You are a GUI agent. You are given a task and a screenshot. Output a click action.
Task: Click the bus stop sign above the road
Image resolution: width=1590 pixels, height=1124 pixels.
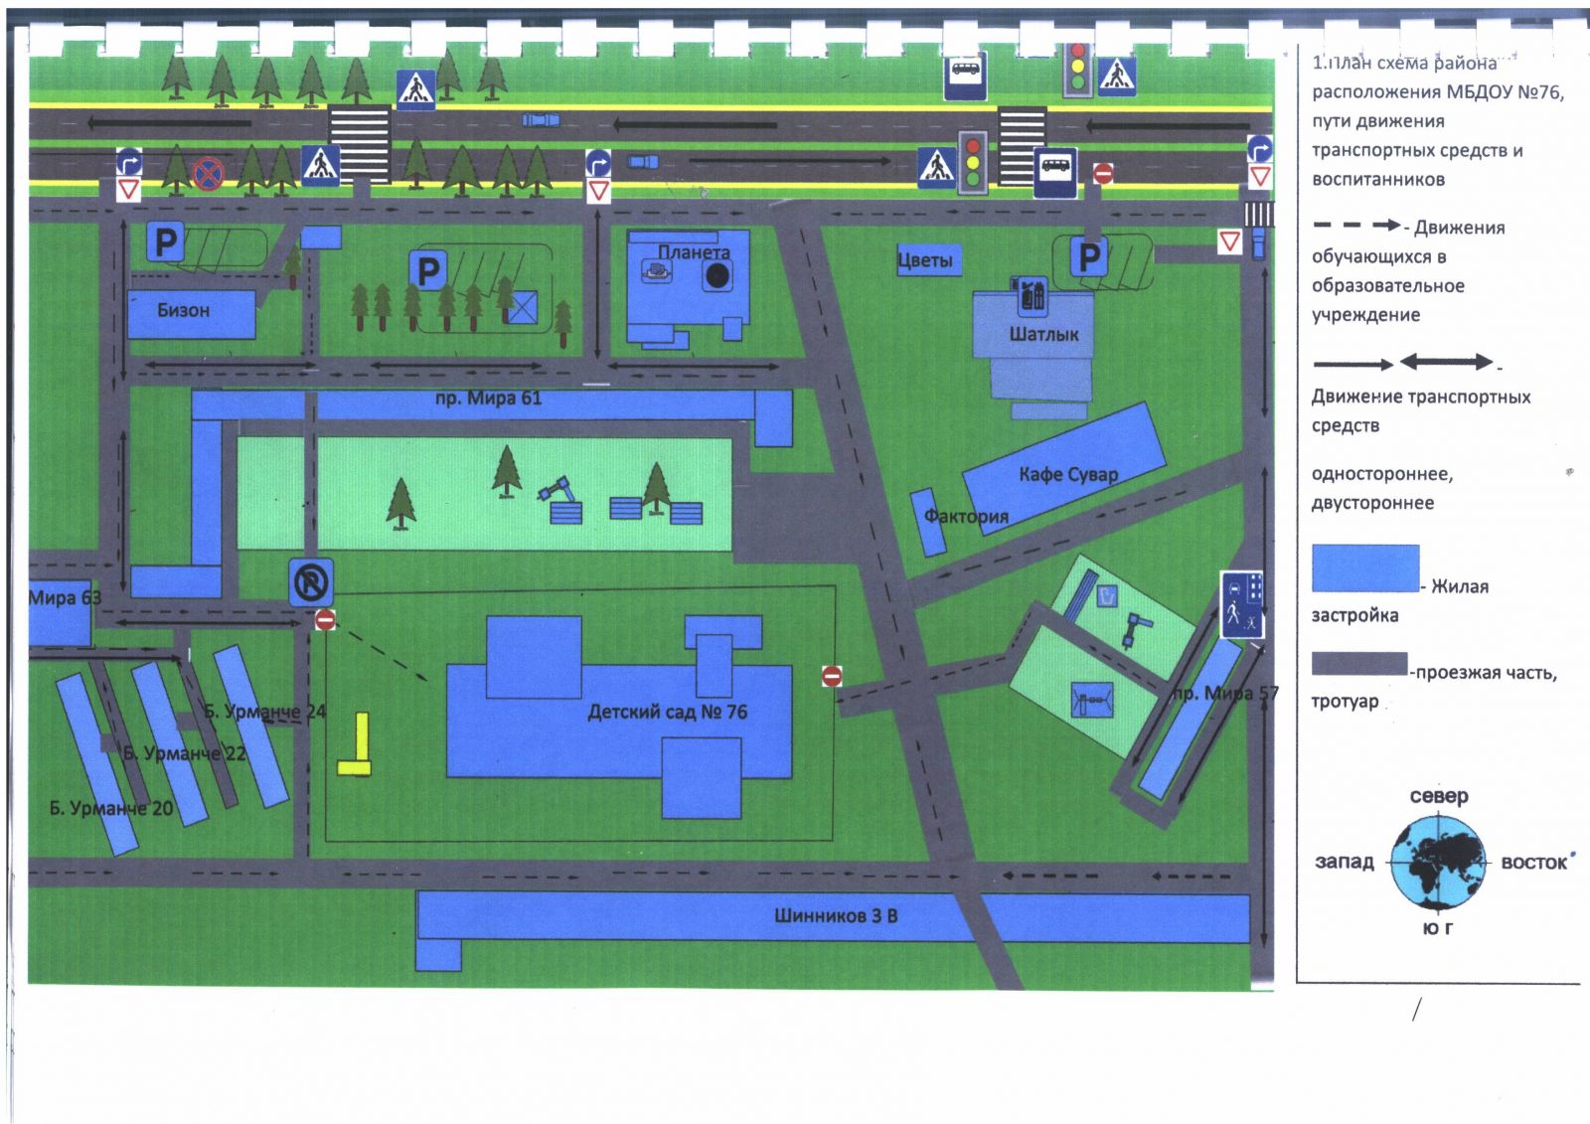pyautogui.click(x=964, y=76)
